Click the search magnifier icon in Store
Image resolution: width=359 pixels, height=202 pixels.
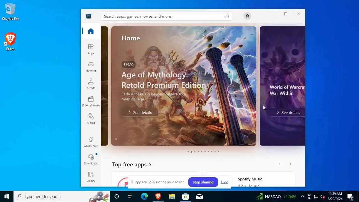(227, 16)
